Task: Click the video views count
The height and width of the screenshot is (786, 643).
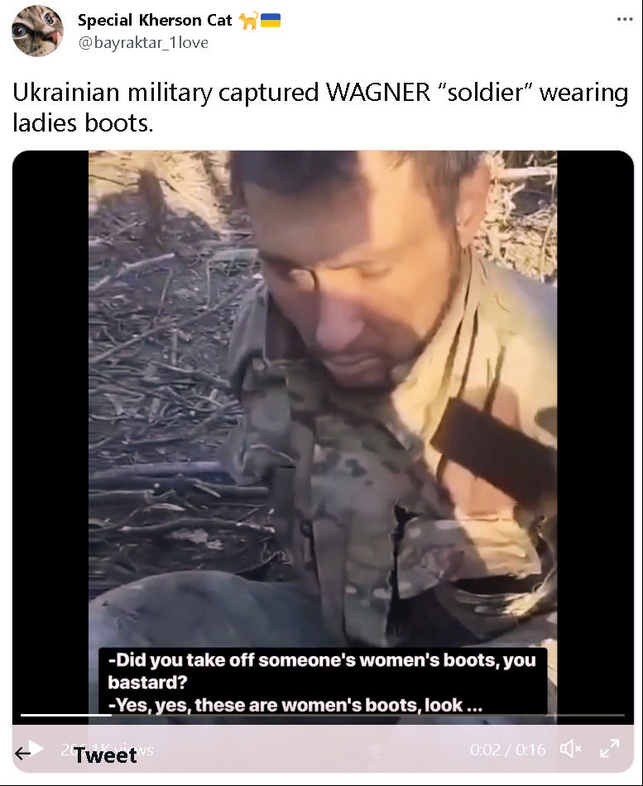Action: coord(107,750)
